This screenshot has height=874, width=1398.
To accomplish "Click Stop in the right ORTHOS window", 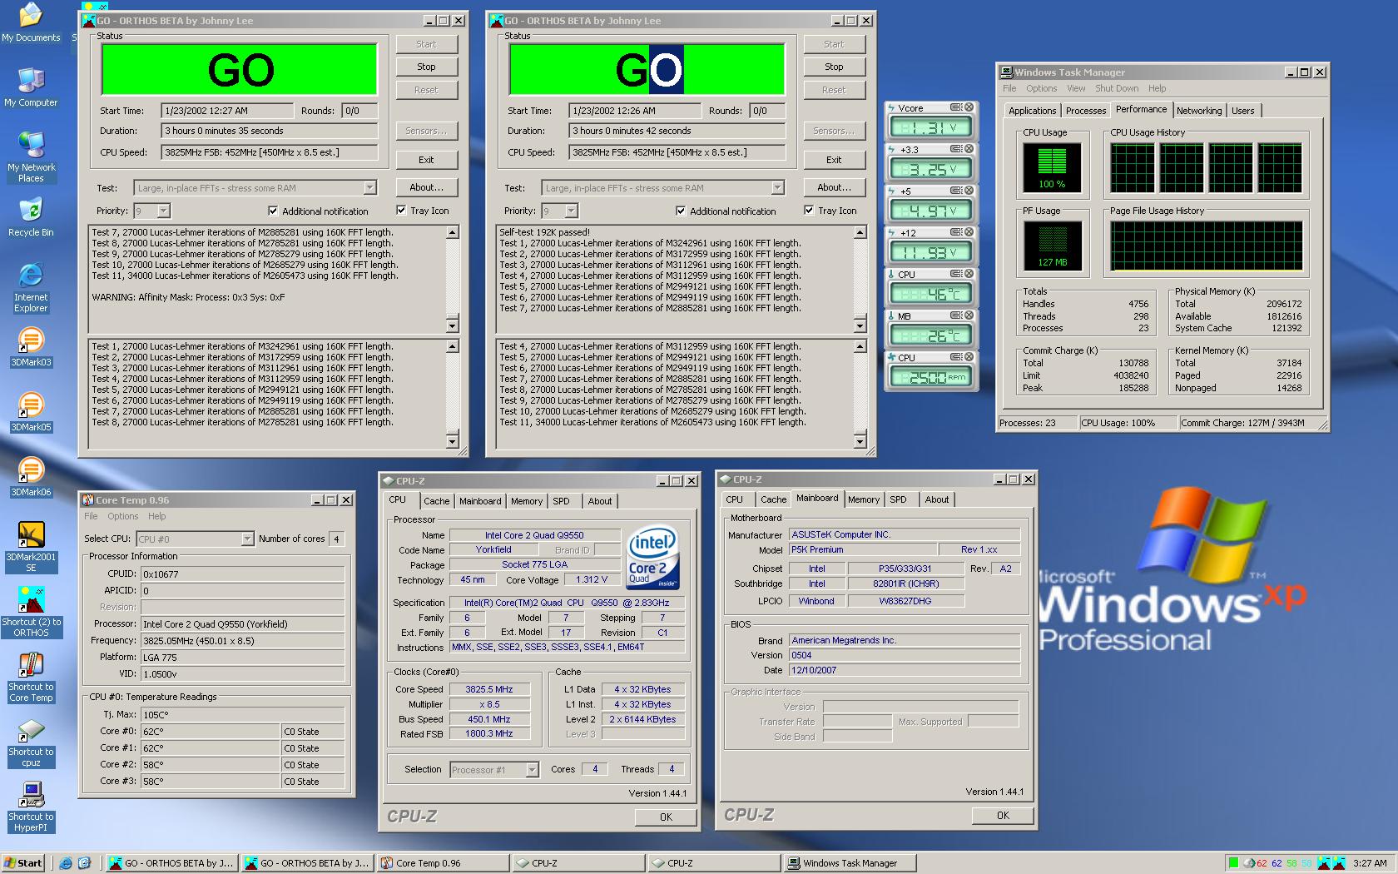I will point(834,67).
